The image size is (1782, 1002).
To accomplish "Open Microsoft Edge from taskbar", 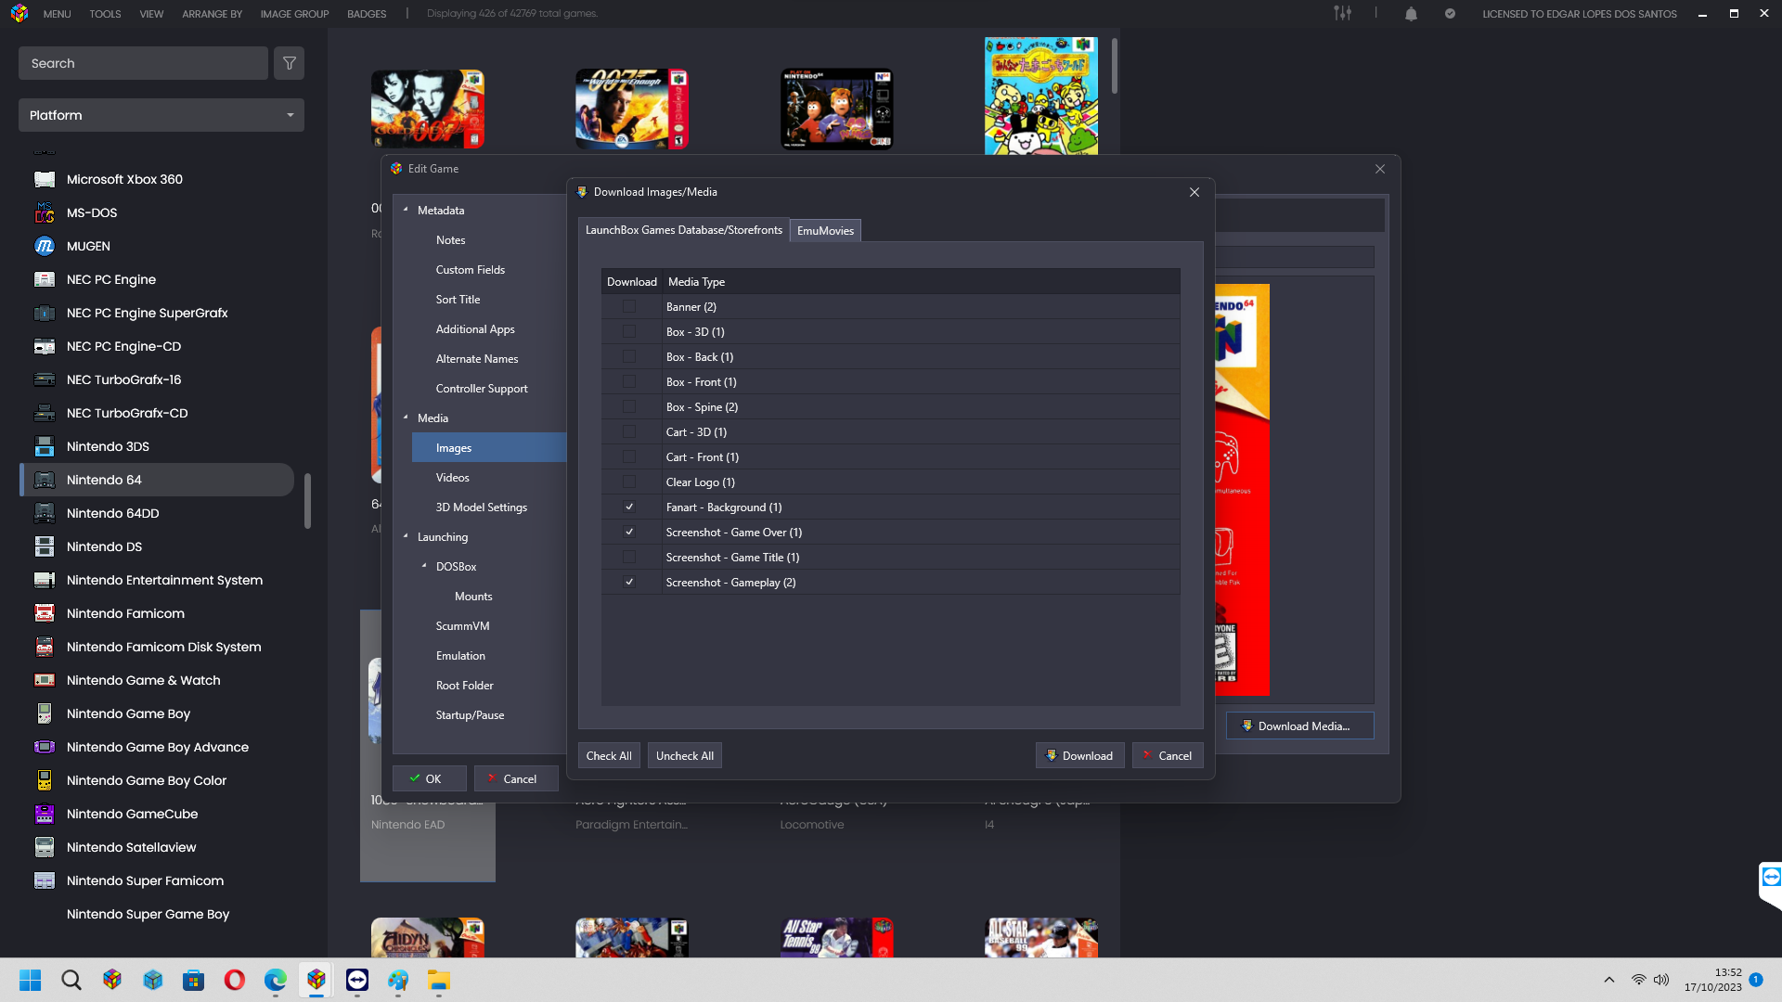I will pos(276,980).
